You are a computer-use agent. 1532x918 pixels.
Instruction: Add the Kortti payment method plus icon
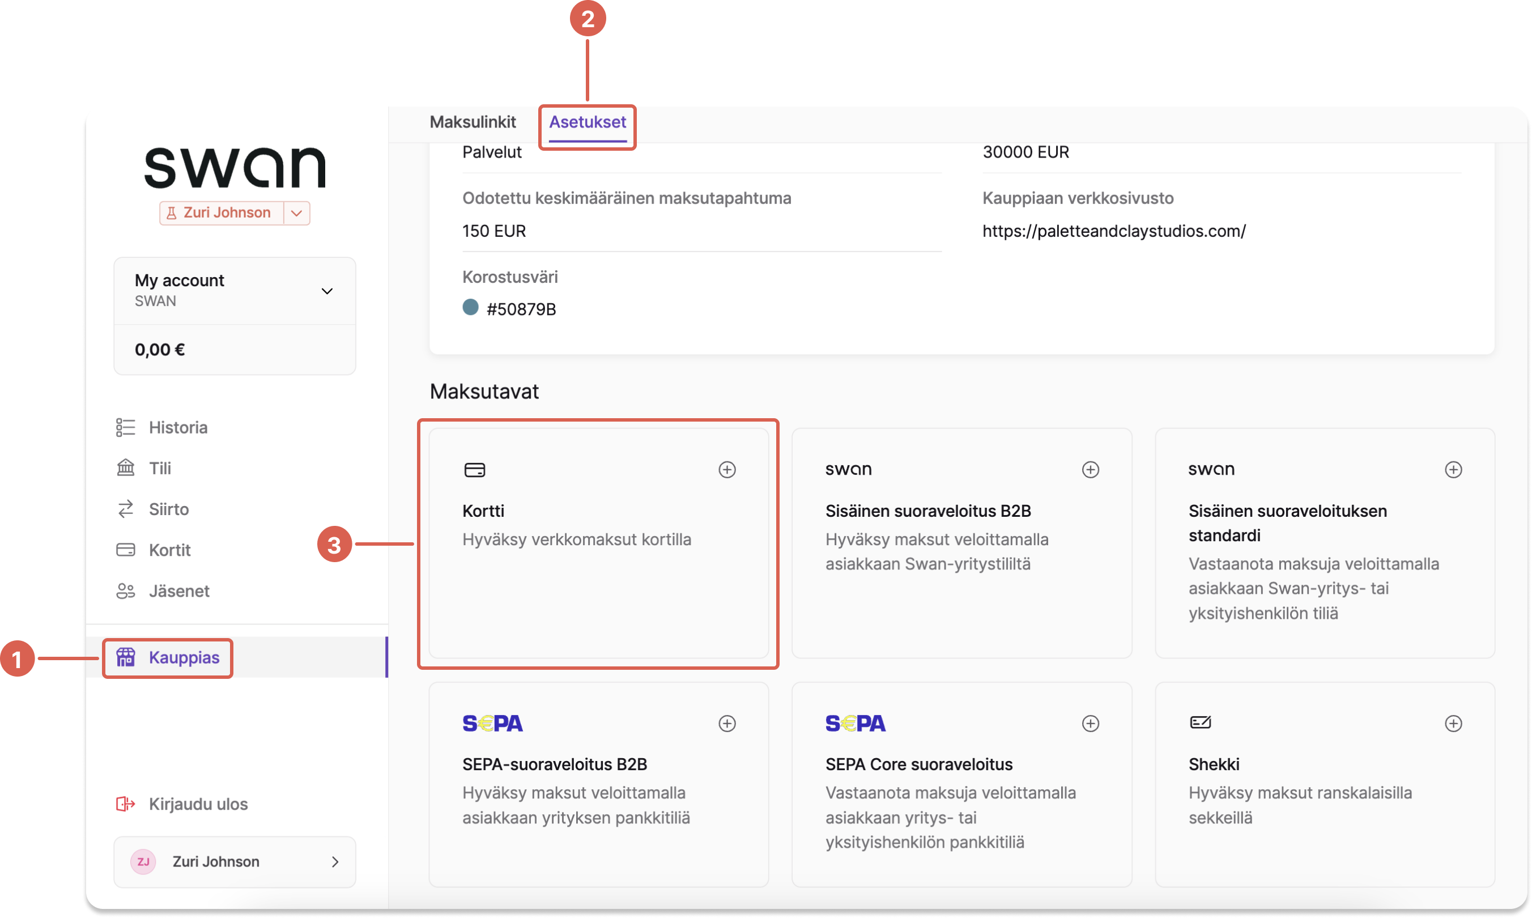727,470
